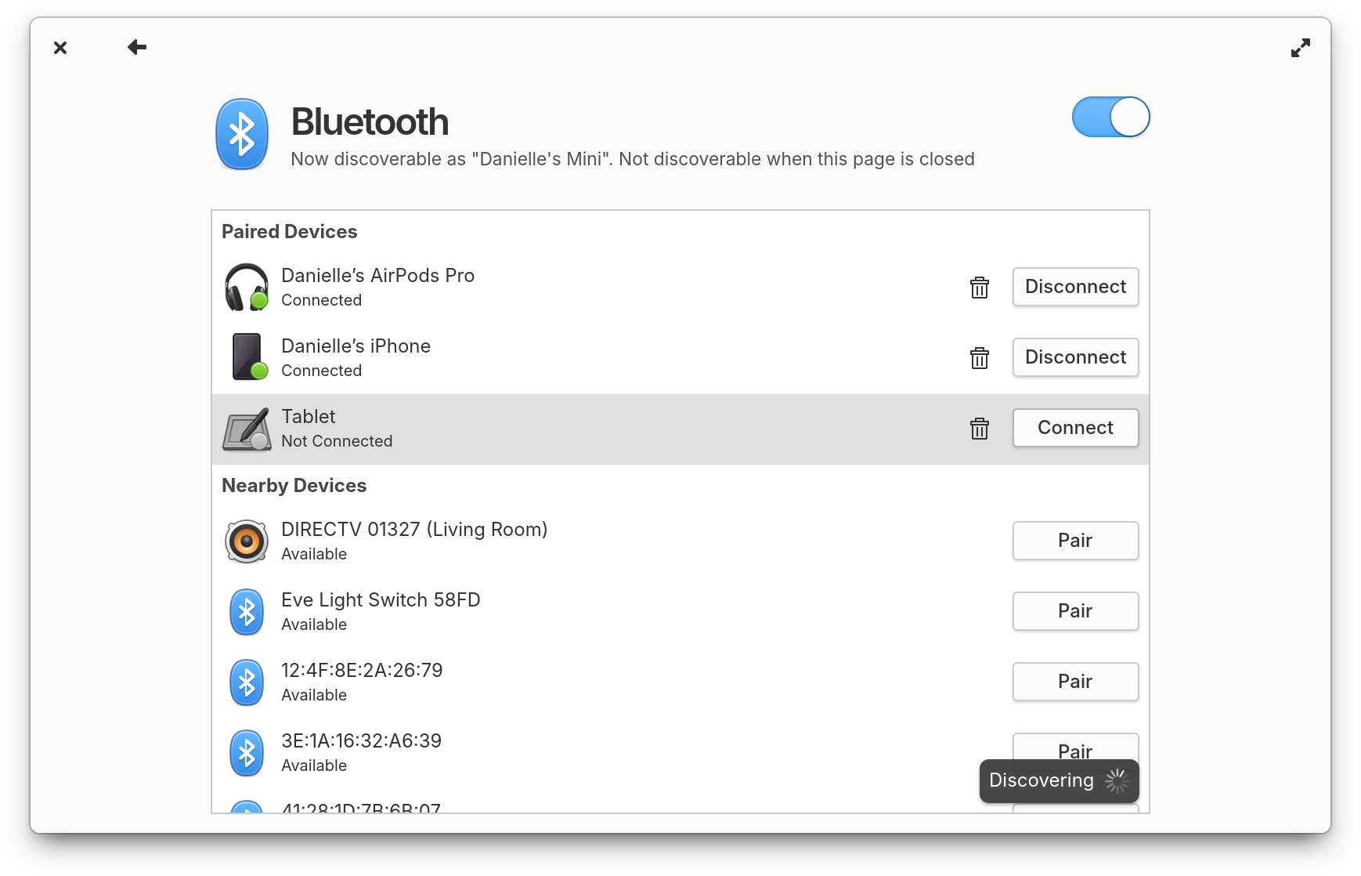Forget Danielle's iPhone with trash icon

979,358
